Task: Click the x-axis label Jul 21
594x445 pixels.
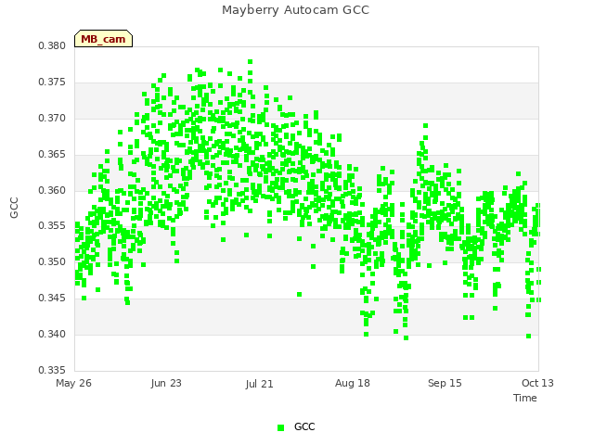Action: click(260, 384)
